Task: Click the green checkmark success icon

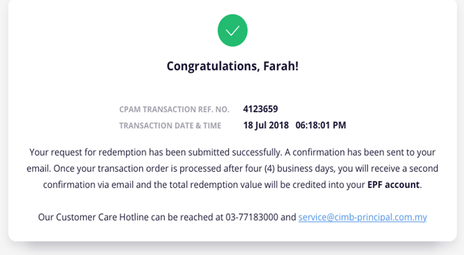Action: click(233, 31)
